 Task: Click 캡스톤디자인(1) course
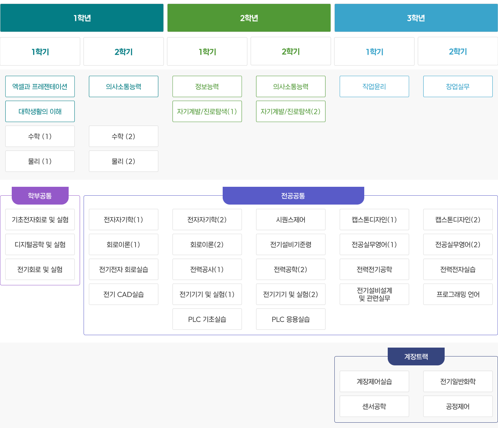(x=374, y=220)
